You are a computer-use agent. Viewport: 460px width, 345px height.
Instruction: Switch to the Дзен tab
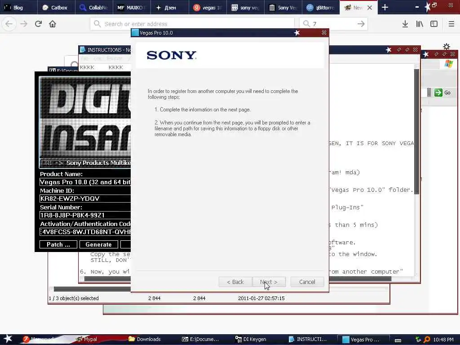click(169, 7)
